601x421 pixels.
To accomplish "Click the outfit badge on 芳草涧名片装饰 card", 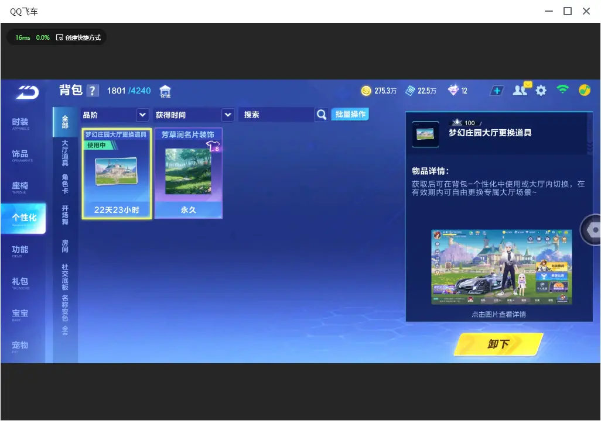I will (x=213, y=146).
